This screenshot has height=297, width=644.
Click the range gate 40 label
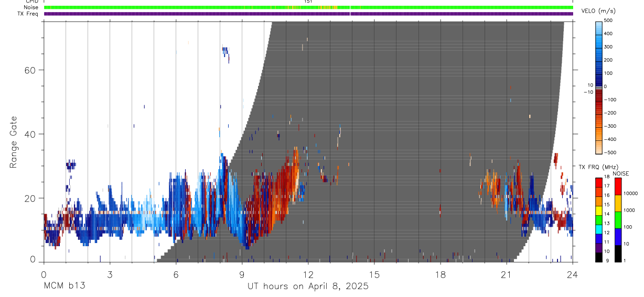click(x=29, y=134)
